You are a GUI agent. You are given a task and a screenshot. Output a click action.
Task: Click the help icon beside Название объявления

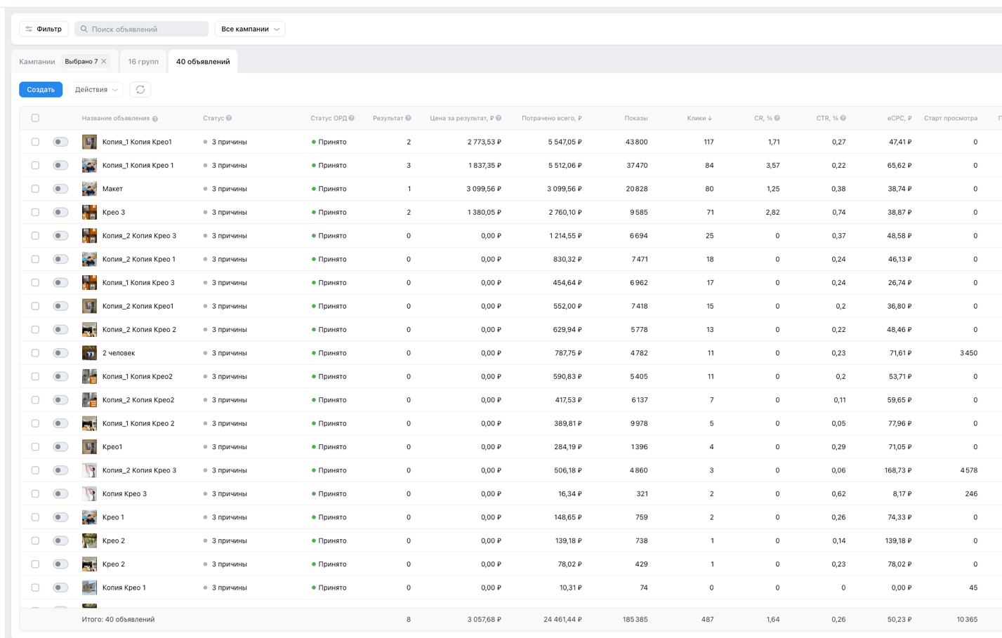click(x=155, y=119)
